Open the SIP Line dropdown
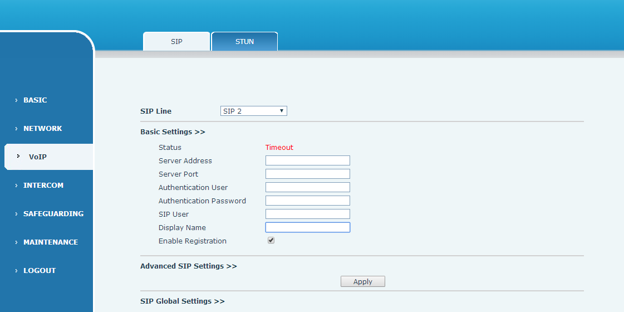This screenshot has width=624, height=312. tap(254, 111)
